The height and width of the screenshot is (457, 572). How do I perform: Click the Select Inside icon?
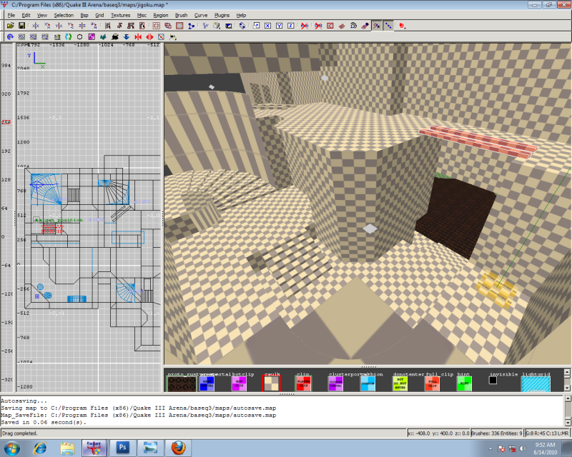point(142,26)
